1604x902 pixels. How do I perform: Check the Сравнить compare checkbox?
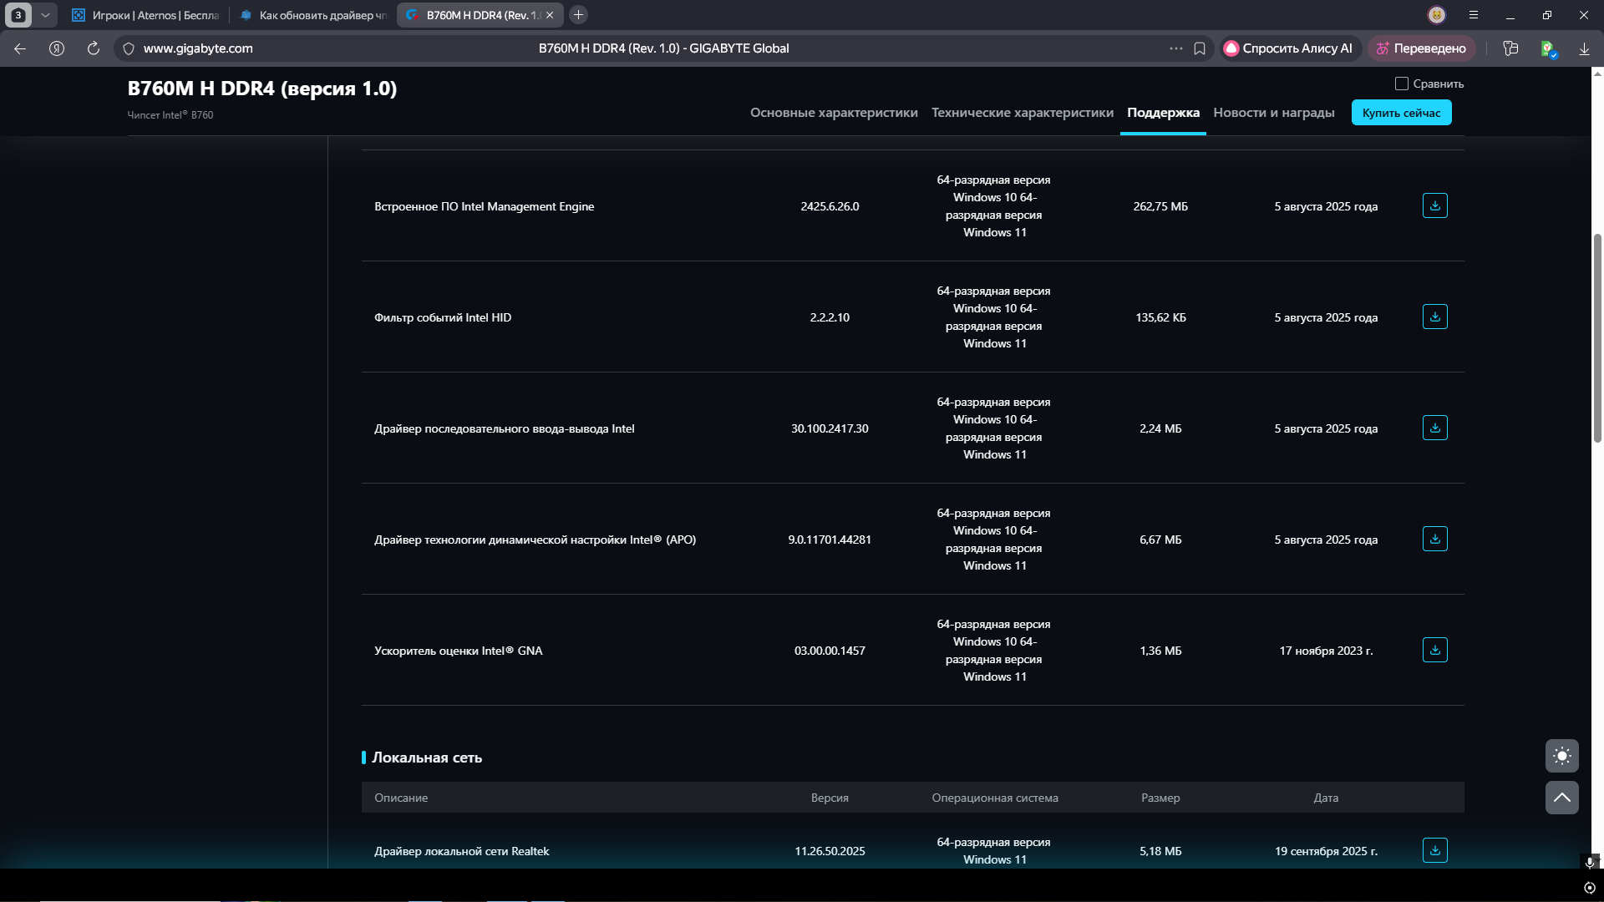tap(1402, 84)
